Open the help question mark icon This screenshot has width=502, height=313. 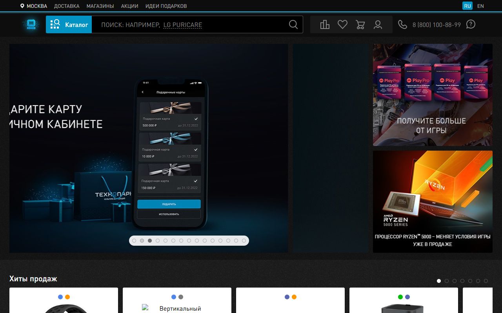click(471, 24)
